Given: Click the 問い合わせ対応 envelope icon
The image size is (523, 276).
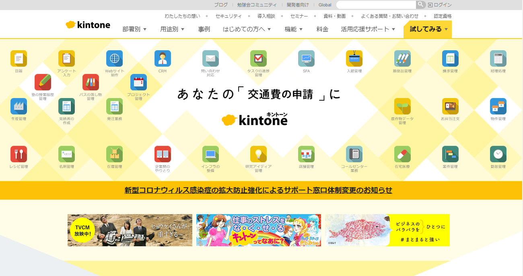Looking at the screenshot, I should tap(210, 58).
